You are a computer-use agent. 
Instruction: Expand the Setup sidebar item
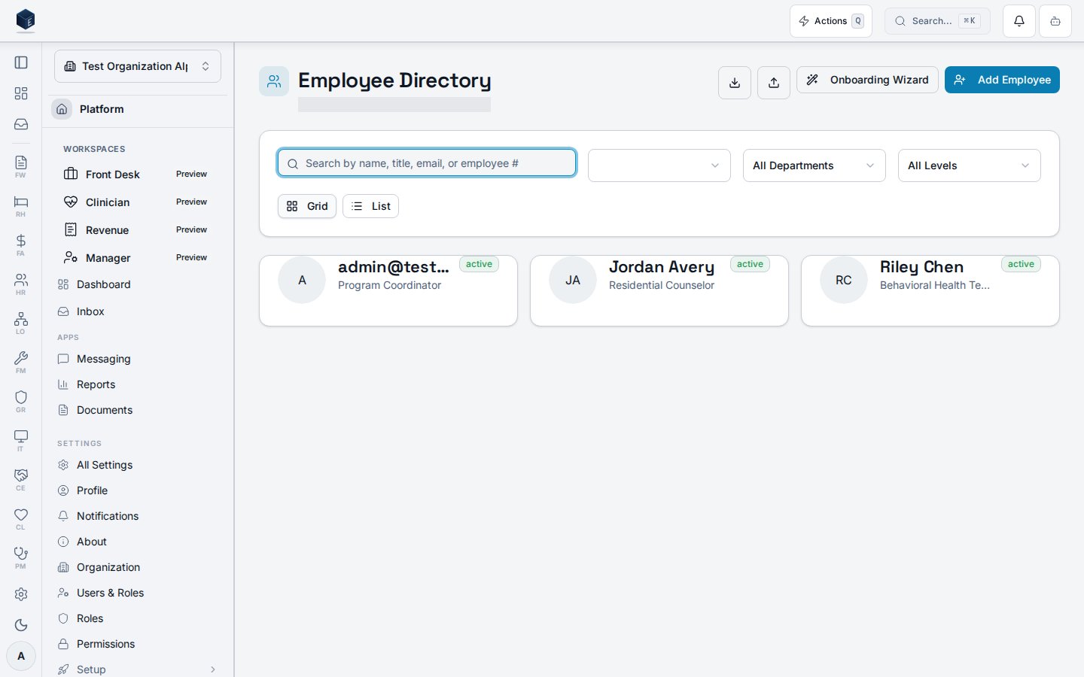tap(138, 669)
